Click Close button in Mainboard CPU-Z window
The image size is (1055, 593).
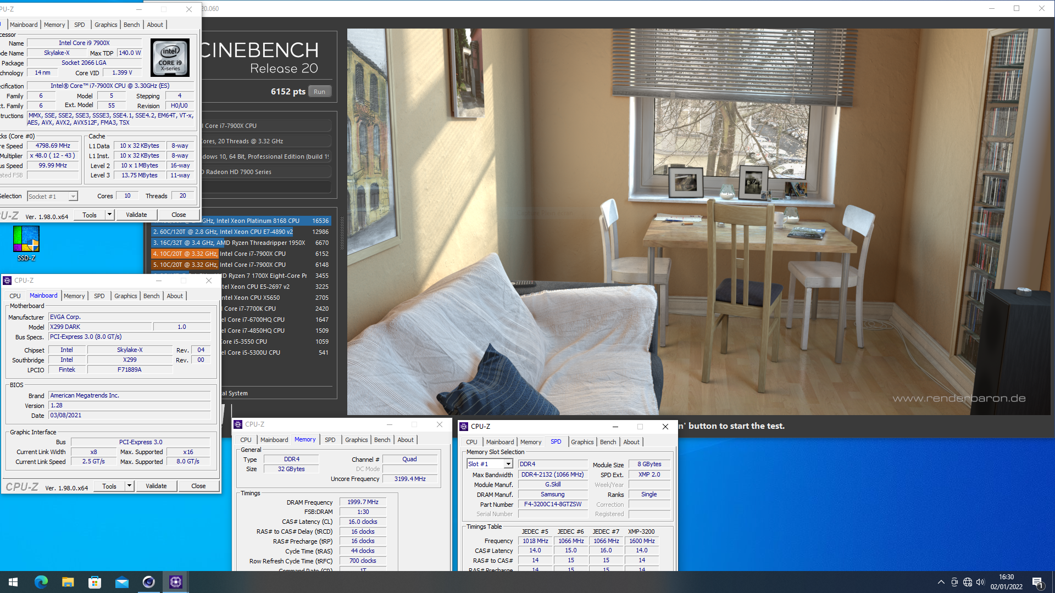pos(198,486)
